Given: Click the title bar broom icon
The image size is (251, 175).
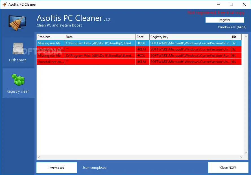Looking at the screenshot, I should [5, 4].
